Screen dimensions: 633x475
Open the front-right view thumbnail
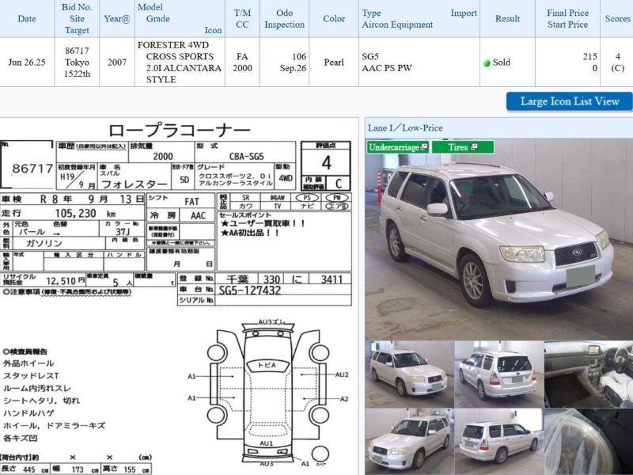click(409, 442)
